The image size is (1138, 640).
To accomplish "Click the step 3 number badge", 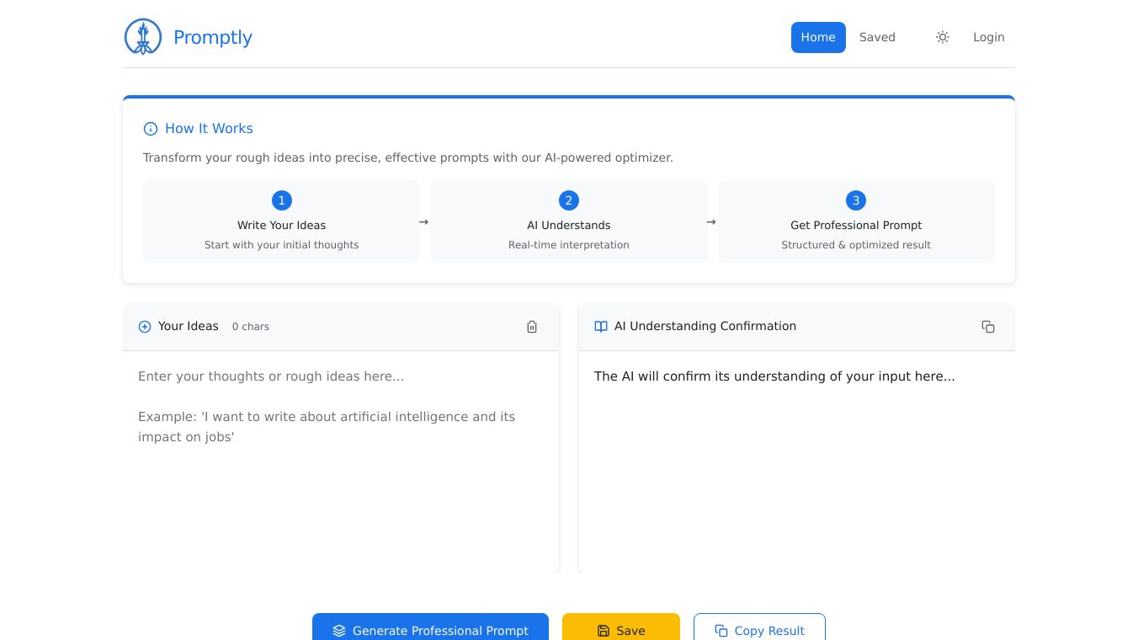I will [856, 200].
